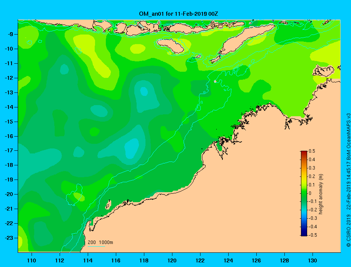Viewport: 351px width, 267px height.
Task: Click the "-0.4" colorbar tick label
Action: coord(313,227)
